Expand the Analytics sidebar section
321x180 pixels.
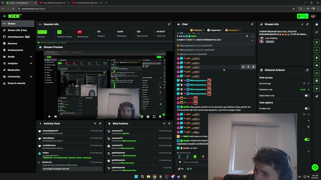tap(31, 63)
